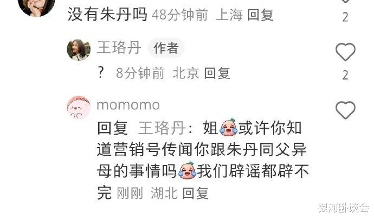Screen dimensions: 374x219
Task: Click the 作者 author badge
Action: pyautogui.click(x=166, y=48)
